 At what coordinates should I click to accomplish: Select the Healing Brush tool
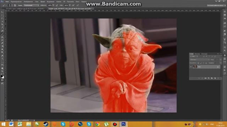(x=2, y=31)
